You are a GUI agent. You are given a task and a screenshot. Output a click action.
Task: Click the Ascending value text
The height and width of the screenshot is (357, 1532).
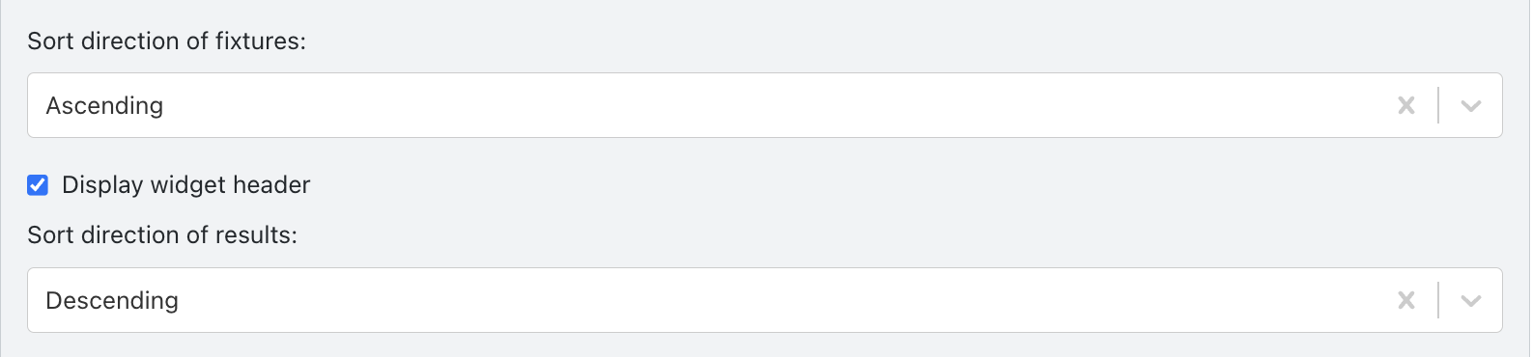coord(104,105)
